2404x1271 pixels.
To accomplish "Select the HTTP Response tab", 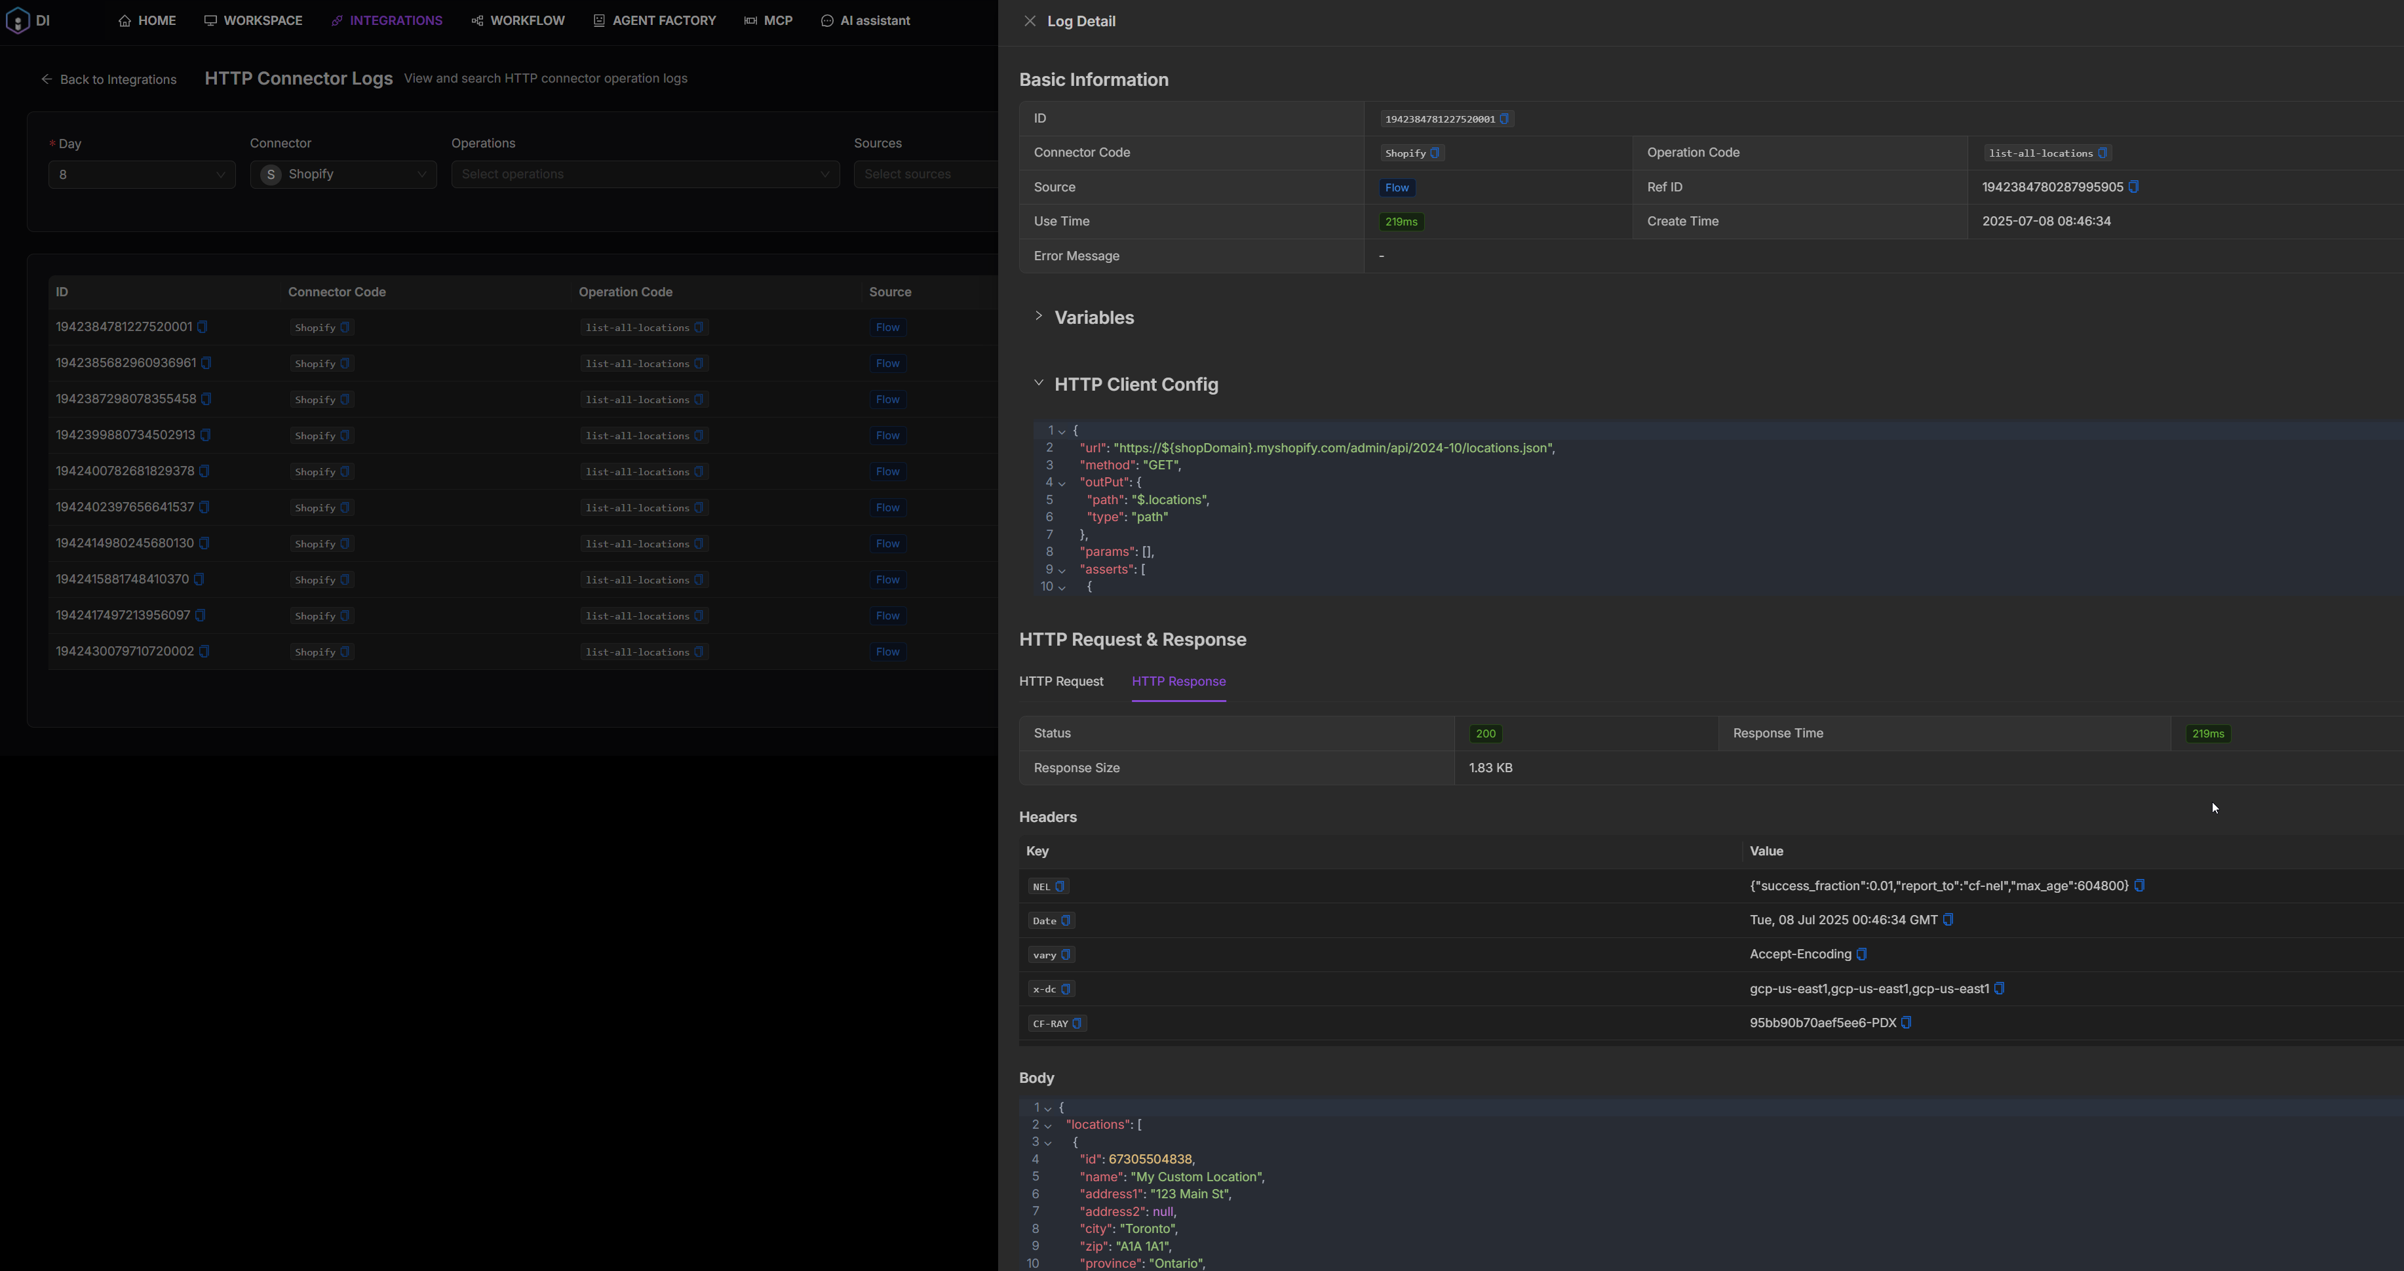I will click(1178, 681).
